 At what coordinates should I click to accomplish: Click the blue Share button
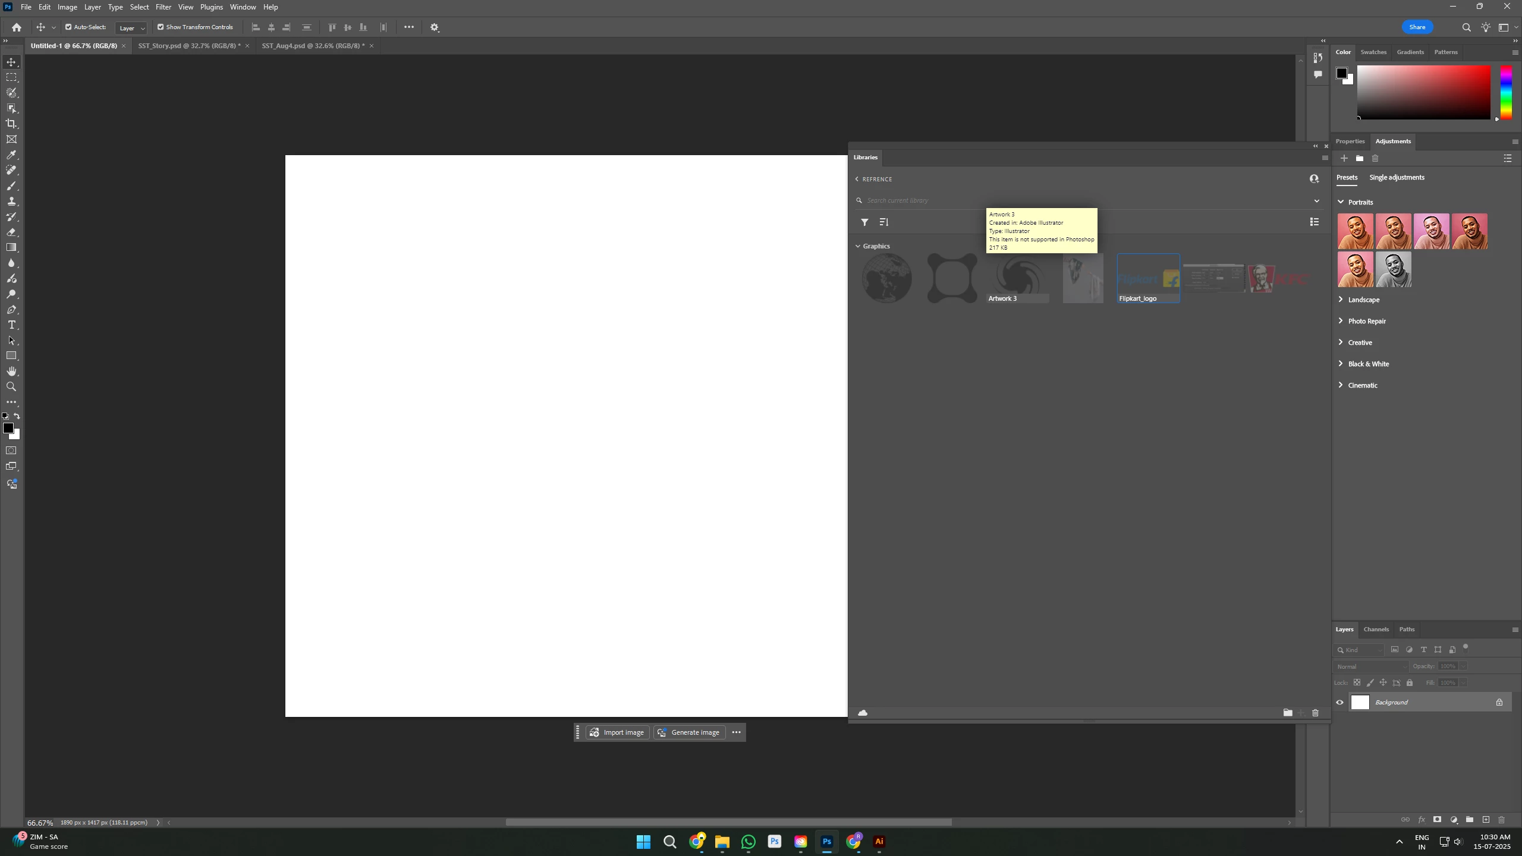pyautogui.click(x=1417, y=27)
